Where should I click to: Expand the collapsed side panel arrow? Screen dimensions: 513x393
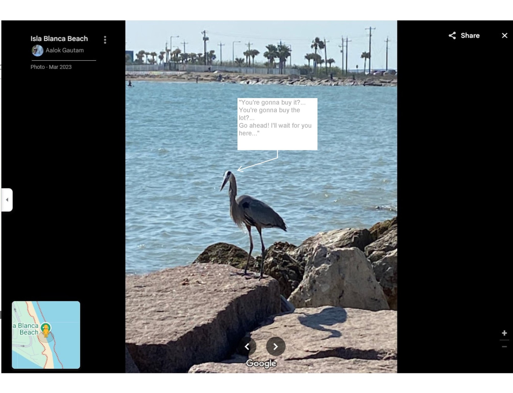point(7,200)
